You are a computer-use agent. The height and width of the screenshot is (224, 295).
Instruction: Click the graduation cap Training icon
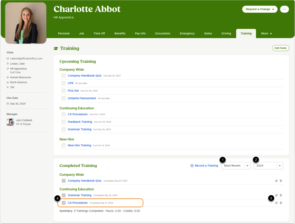coord(56,48)
